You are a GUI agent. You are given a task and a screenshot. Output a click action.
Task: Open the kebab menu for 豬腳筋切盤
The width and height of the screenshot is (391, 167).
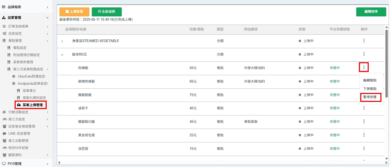[x=364, y=121]
